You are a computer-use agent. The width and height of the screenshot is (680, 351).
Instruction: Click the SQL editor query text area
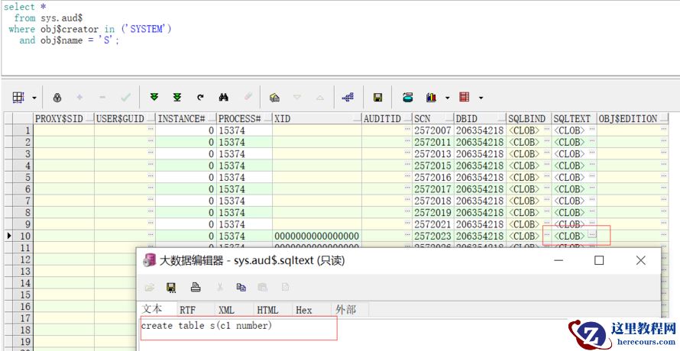(x=340, y=37)
